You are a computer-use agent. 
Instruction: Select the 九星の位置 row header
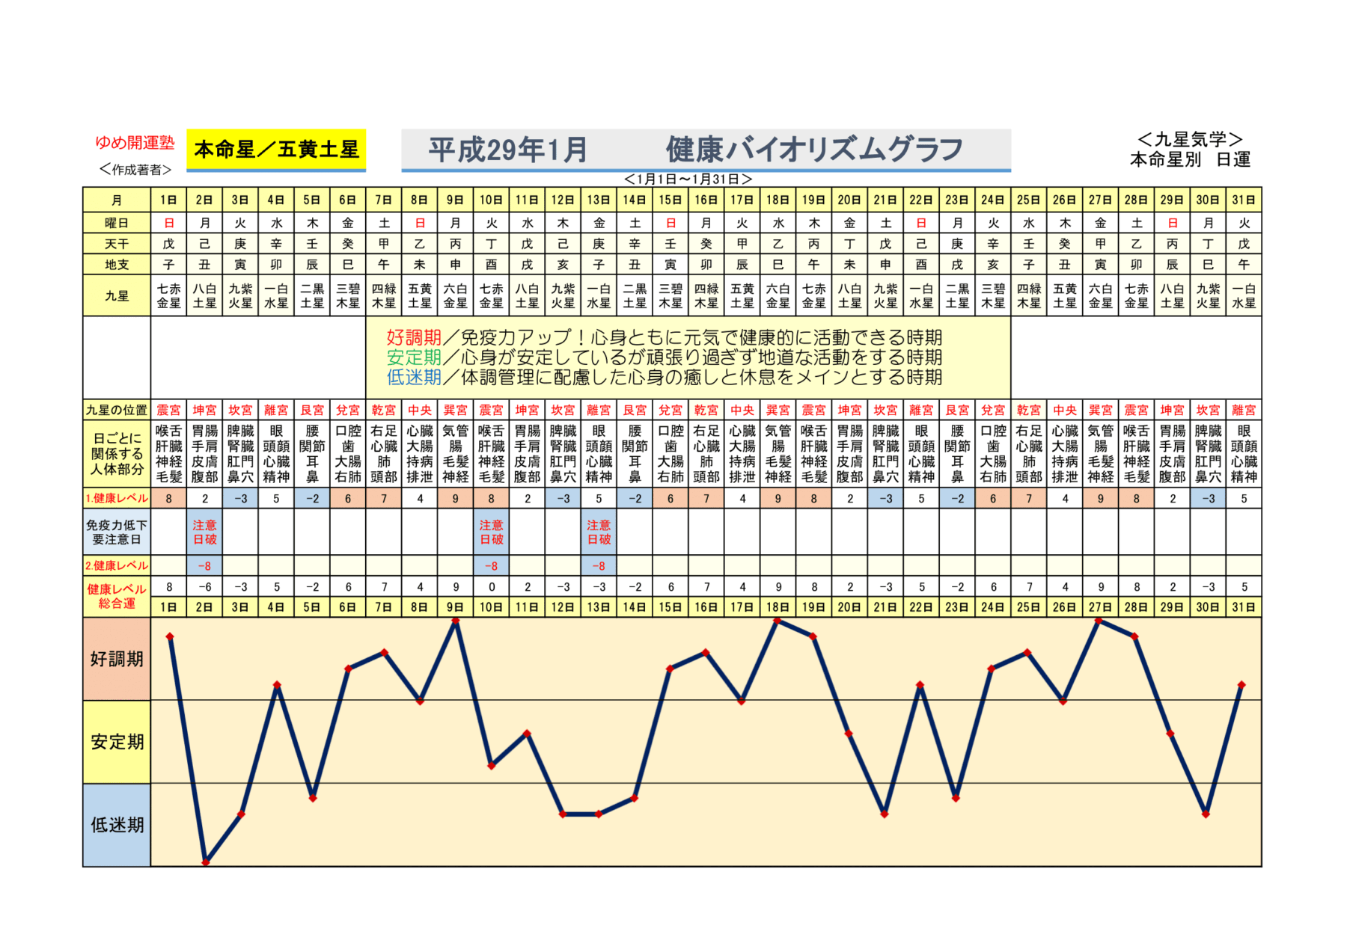pos(117,410)
